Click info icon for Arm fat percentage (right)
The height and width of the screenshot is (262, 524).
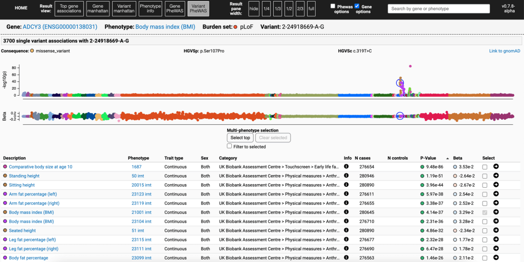click(346, 203)
